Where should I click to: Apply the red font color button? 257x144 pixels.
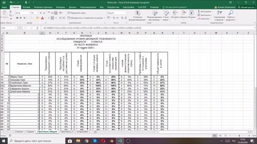coord(43,18)
